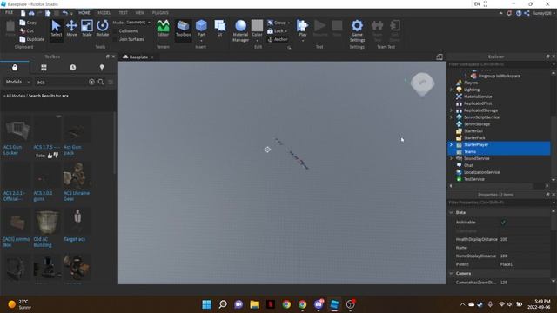Toggle the Archivable property checkbox

point(503,223)
